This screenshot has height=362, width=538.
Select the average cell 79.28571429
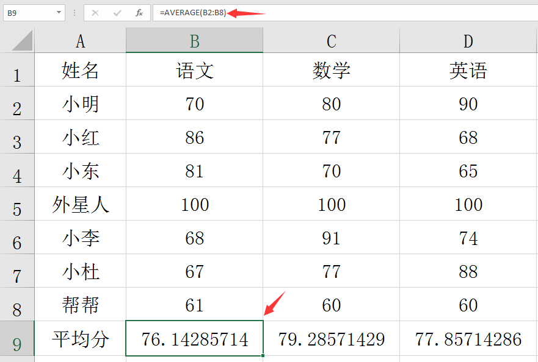pos(332,338)
